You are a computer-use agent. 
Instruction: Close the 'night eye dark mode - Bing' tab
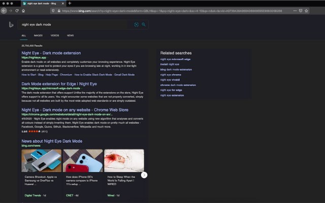(x=63, y=4)
